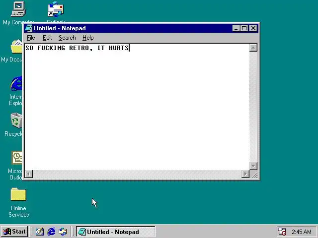
Task: Click the word HURTS in Notepad
Action: pos(118,48)
